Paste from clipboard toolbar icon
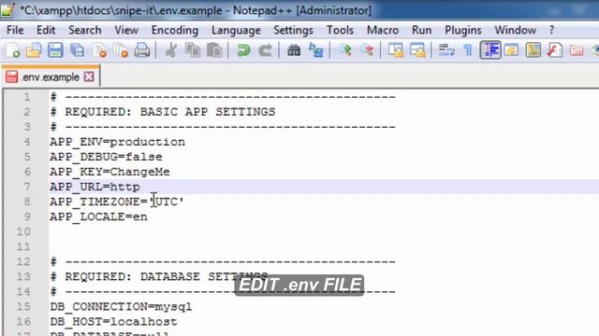The image size is (599, 336). (x=214, y=50)
